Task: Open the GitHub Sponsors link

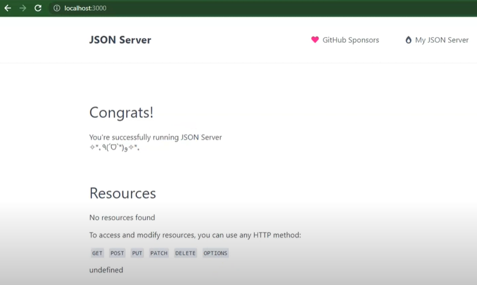Action: (351, 40)
